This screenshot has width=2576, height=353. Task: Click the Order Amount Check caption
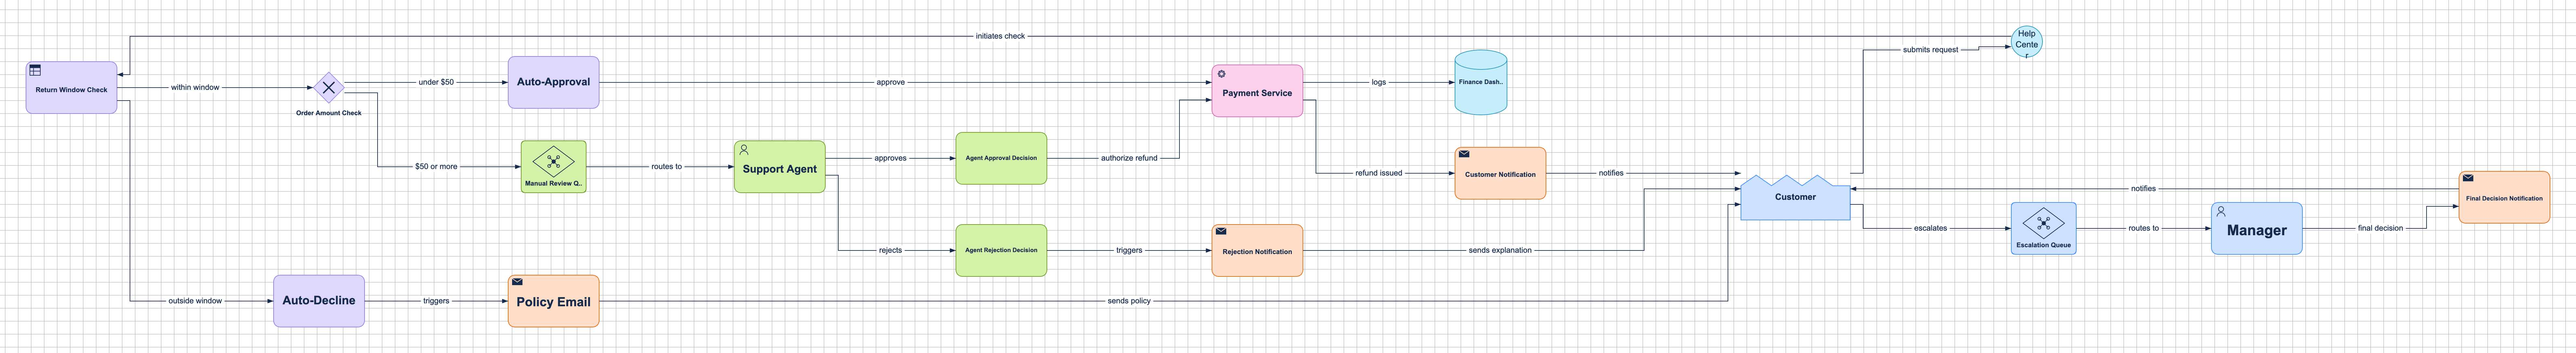329,113
